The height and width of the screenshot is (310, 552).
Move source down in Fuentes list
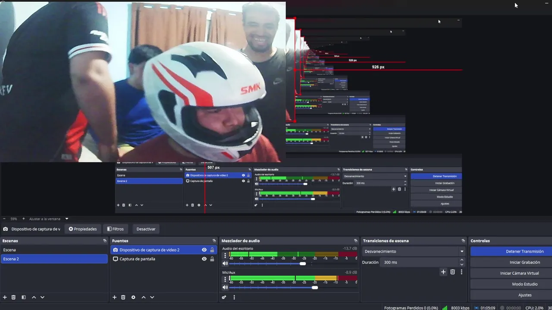(x=152, y=297)
